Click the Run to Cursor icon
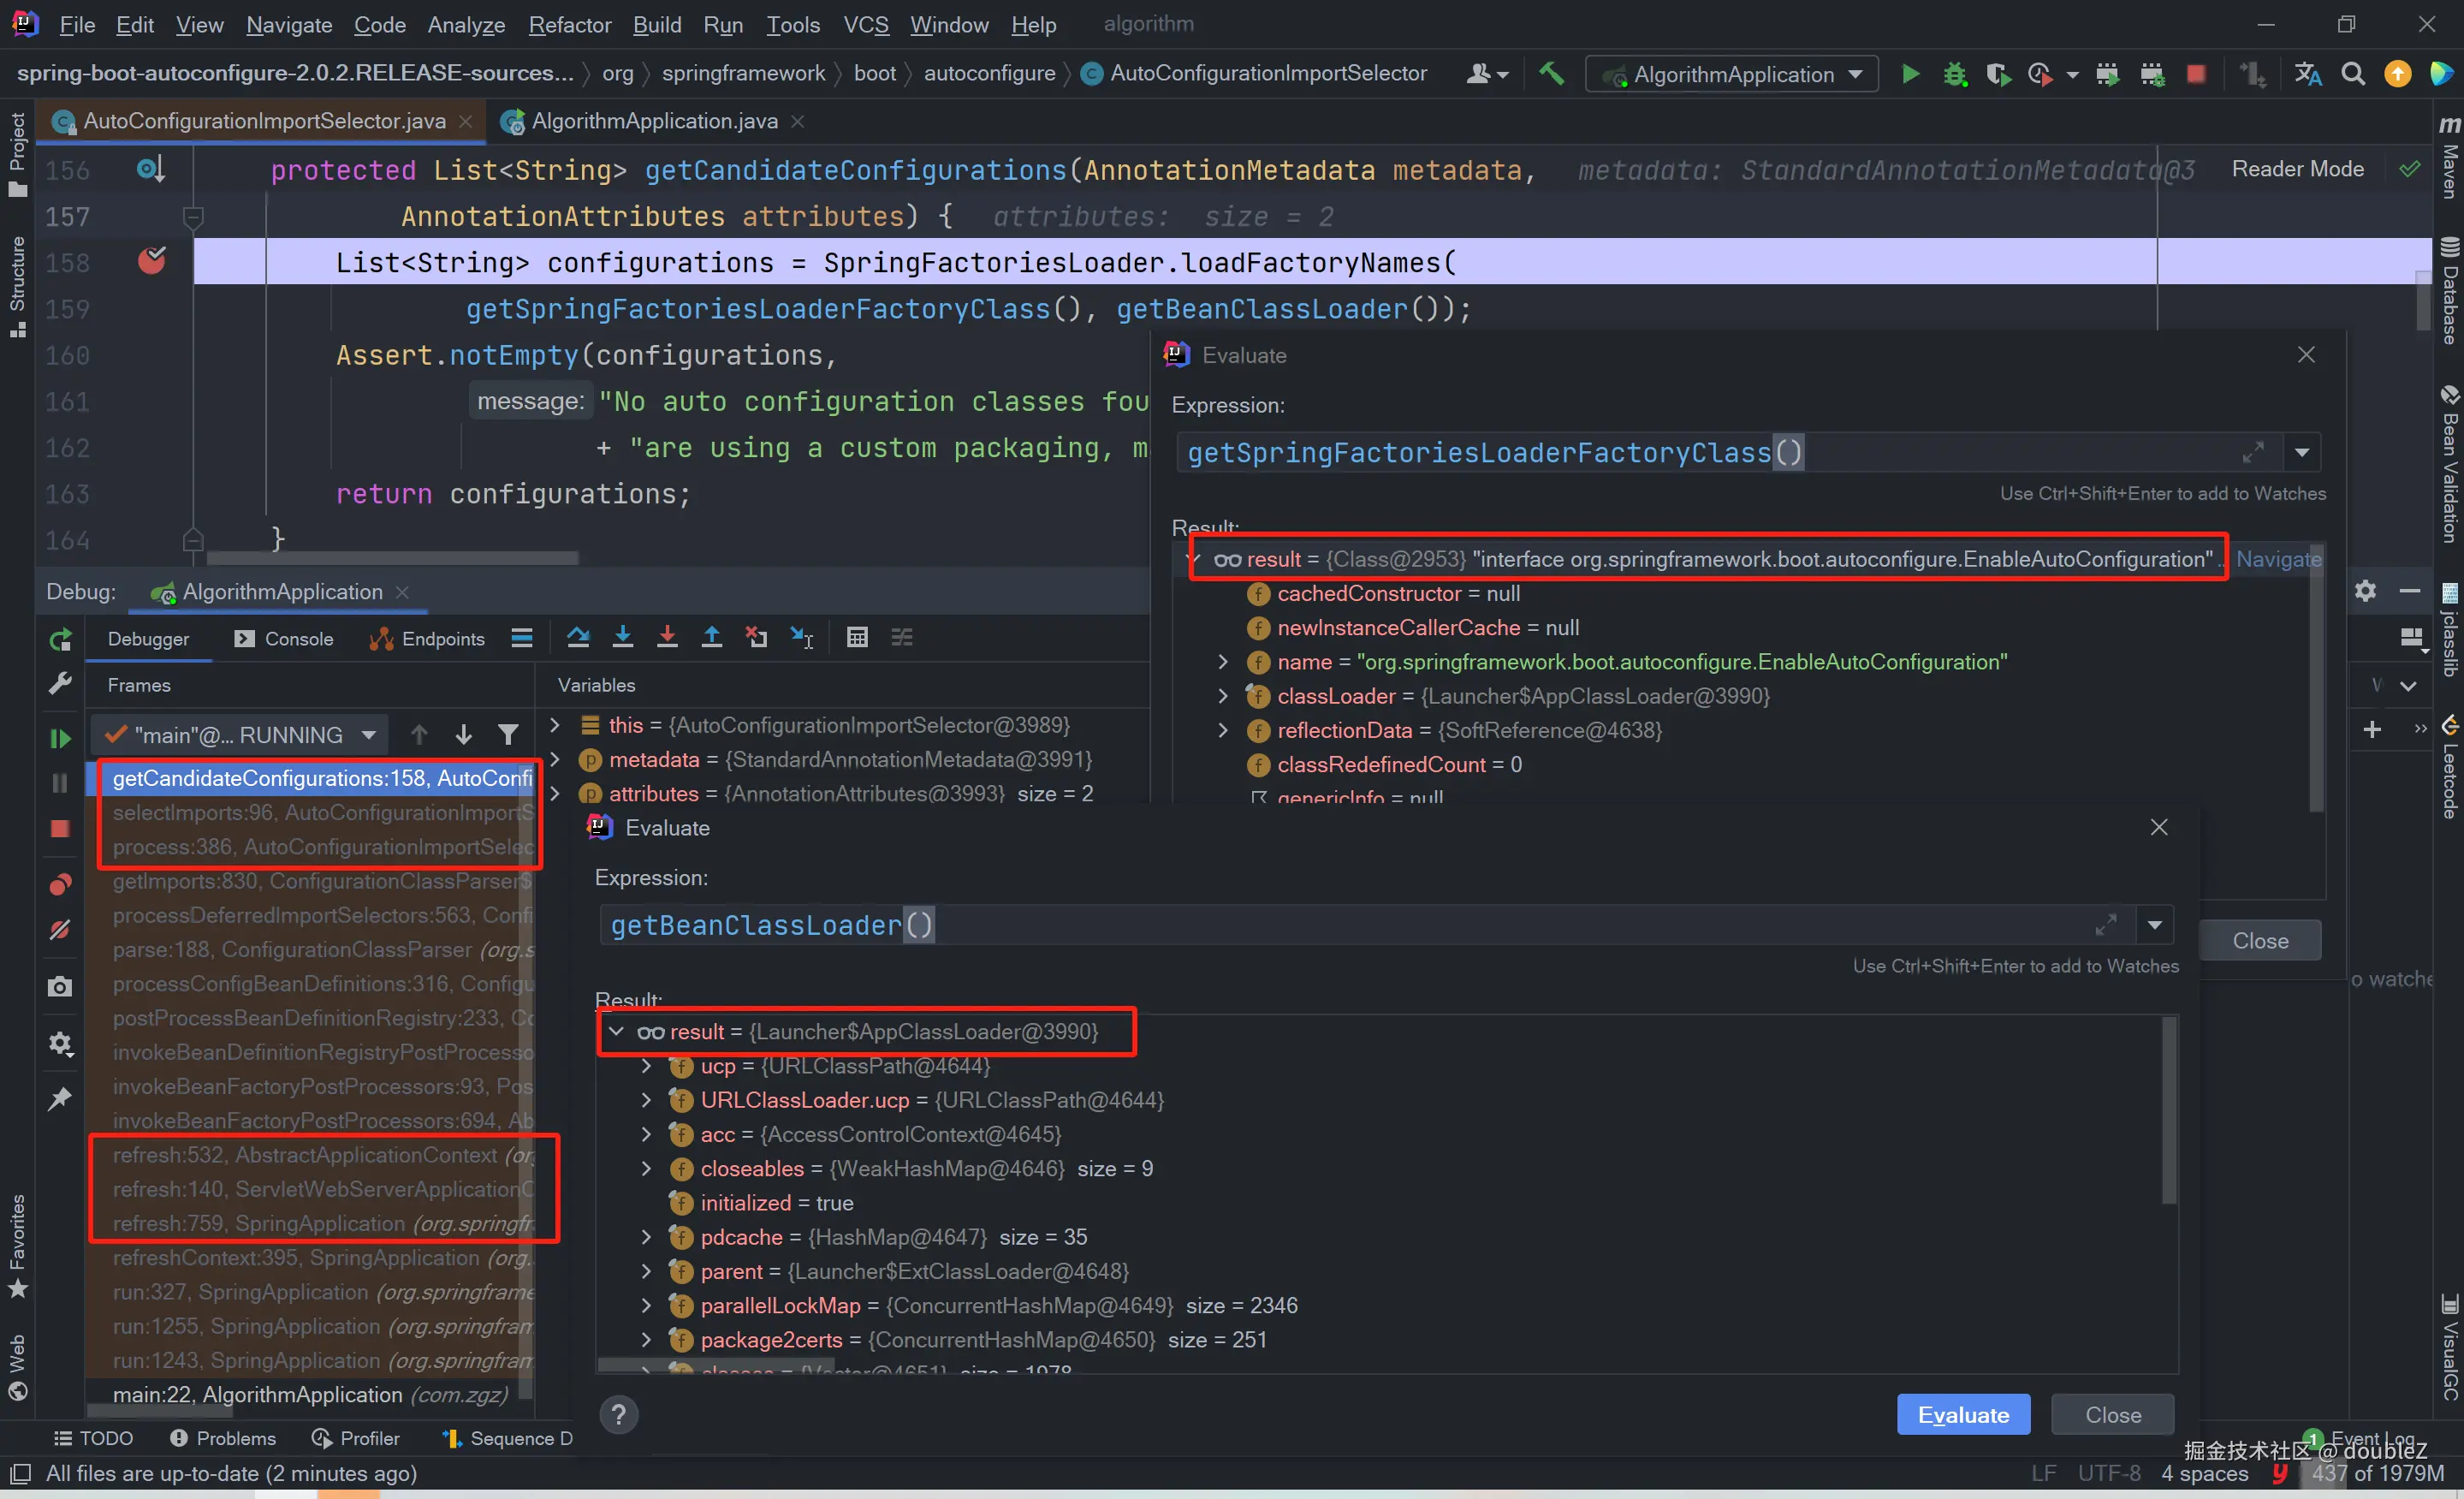The height and width of the screenshot is (1499, 2464). (x=802, y=637)
